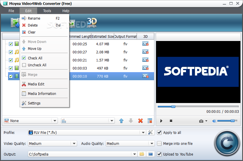Click music note icon in 2.08 MB row

click(17, 52)
